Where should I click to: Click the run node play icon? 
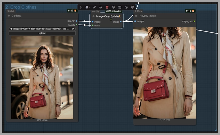point(81,7)
